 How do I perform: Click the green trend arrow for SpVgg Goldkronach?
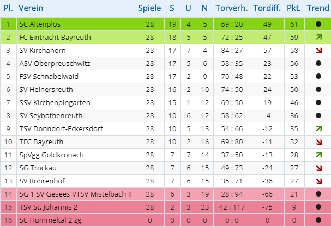pos(318,155)
